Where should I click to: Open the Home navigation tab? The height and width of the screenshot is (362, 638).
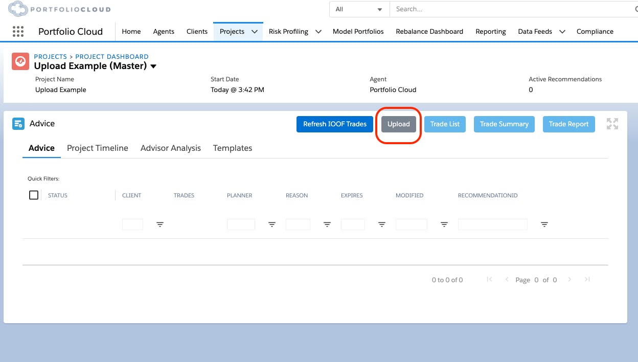pos(131,31)
